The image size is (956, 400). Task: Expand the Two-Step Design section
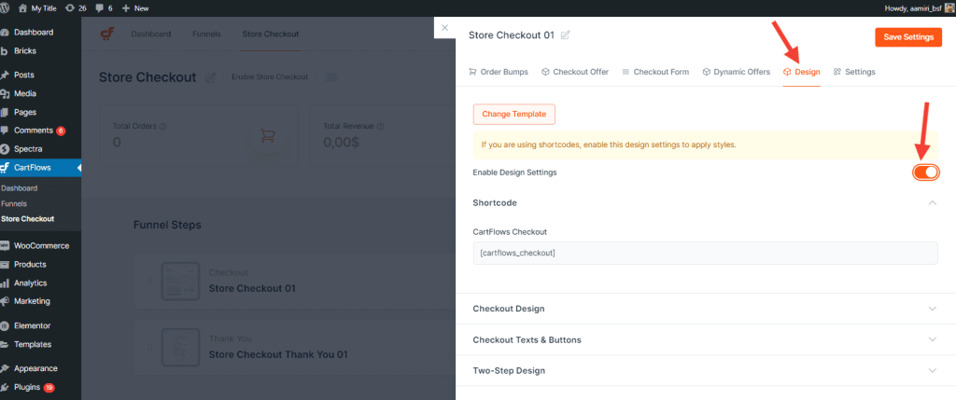pos(706,370)
